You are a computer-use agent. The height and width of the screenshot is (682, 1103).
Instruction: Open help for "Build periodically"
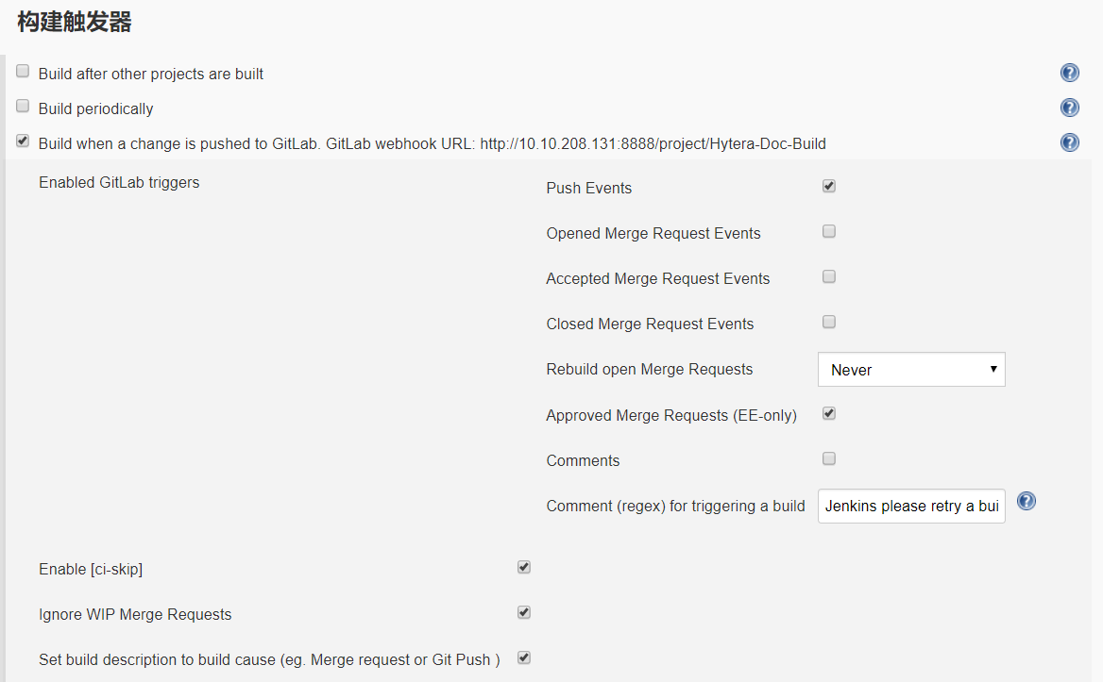(x=1069, y=108)
